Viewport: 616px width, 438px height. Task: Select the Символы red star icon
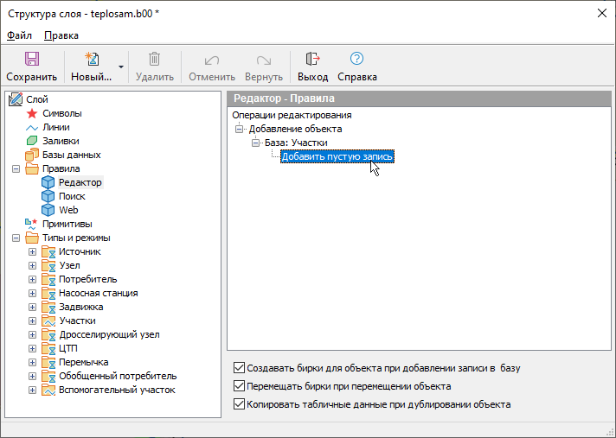click(x=33, y=113)
